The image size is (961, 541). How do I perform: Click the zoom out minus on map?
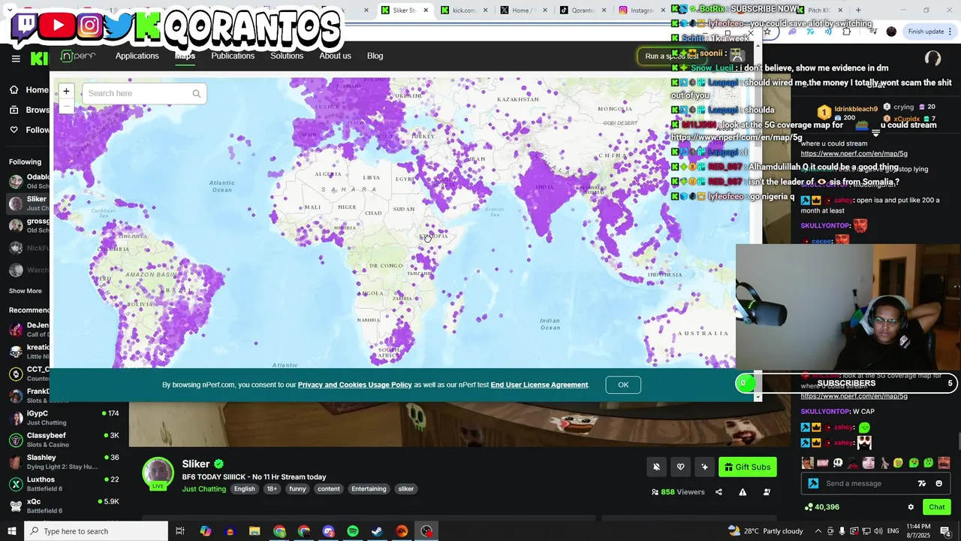(66, 106)
